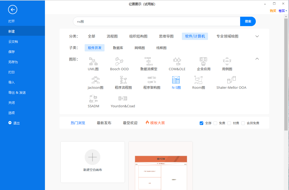Choose the Shaler-Mellor OOA icon
This screenshot has height=190, width=289.
[x=232, y=80]
